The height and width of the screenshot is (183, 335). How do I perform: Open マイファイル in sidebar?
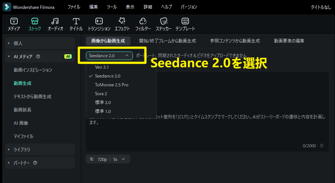tap(23, 136)
